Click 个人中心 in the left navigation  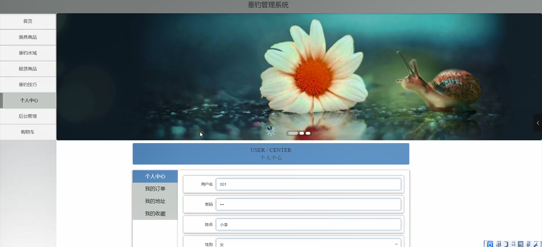(x=28, y=100)
